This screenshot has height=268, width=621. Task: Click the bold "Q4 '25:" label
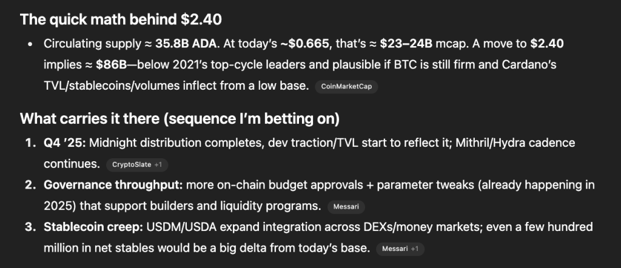[x=65, y=143]
